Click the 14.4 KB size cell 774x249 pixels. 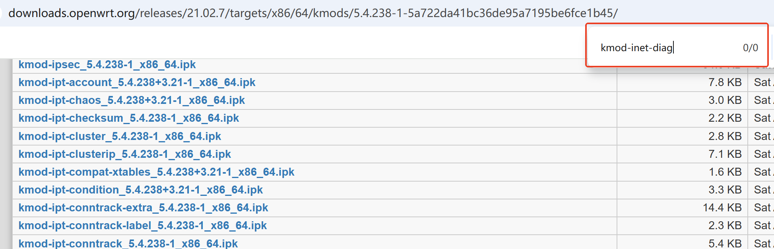tap(682, 208)
